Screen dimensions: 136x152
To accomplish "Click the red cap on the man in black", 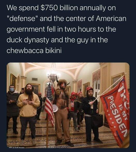I will pos(89,88).
